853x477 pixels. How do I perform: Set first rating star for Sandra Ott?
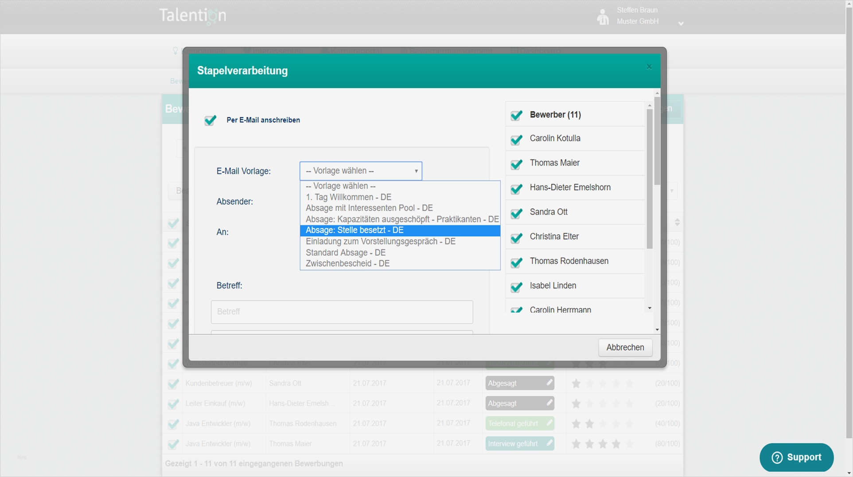576,384
